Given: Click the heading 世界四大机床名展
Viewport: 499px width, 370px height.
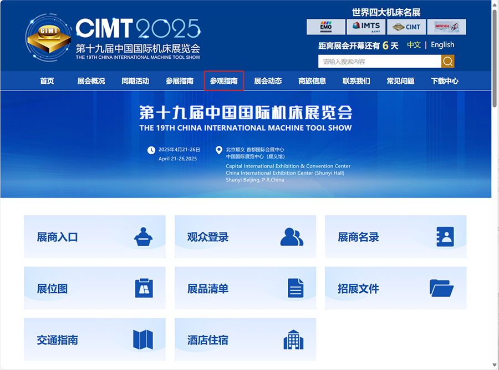Looking at the screenshot, I should coord(386,12).
